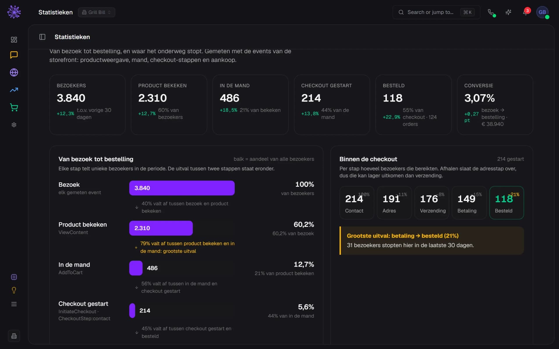Image resolution: width=559 pixels, height=349 pixels.
Task: Click the '214 gestart' label
Action: [510, 159]
